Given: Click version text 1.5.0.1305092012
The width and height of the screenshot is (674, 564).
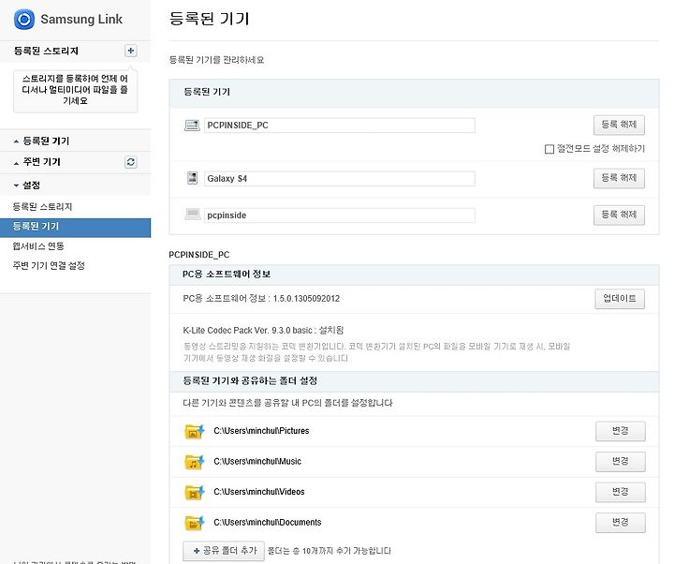Looking at the screenshot, I should click(306, 299).
